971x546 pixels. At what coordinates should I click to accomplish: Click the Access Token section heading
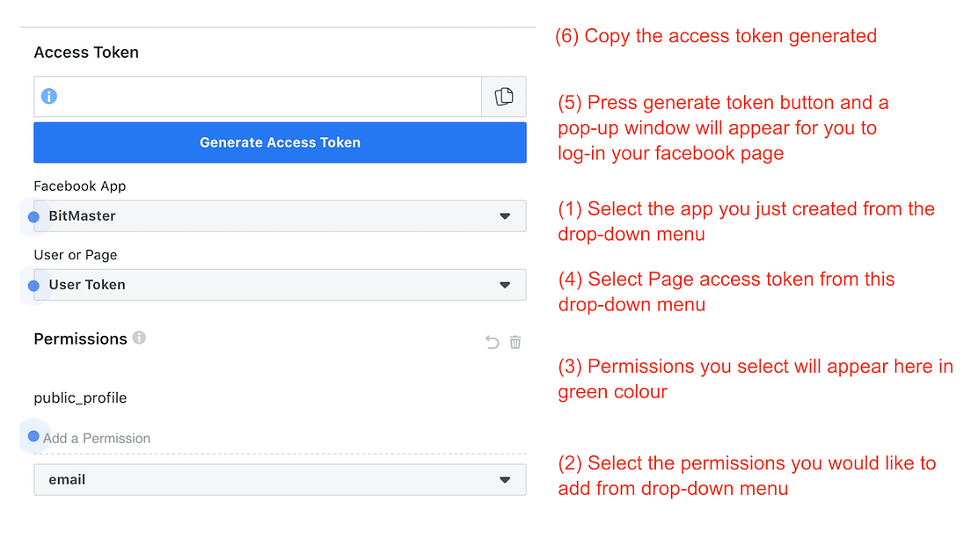(x=85, y=52)
